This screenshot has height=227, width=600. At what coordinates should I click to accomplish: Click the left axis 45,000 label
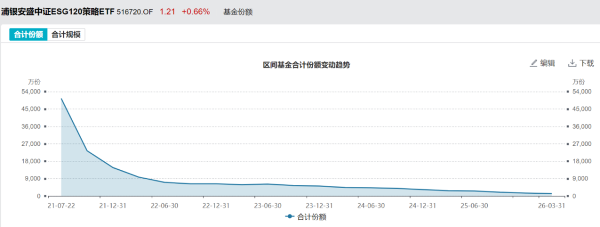(31, 109)
